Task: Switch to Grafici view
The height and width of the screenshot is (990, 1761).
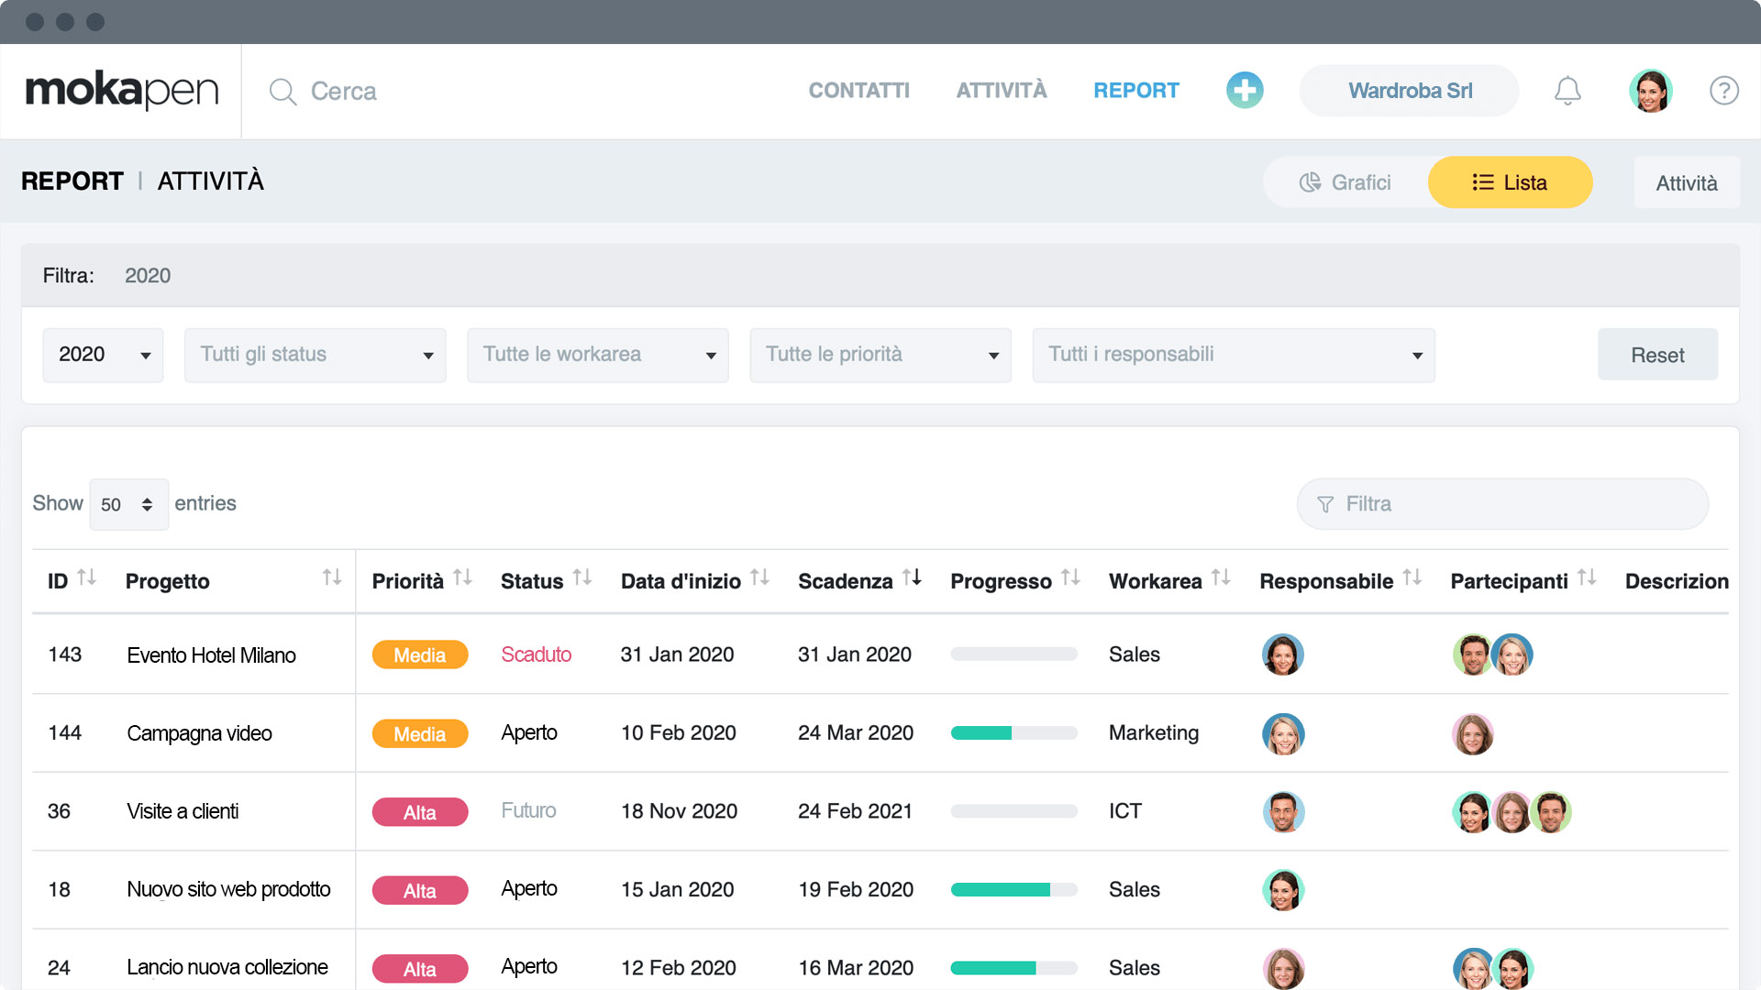Action: tap(1346, 182)
